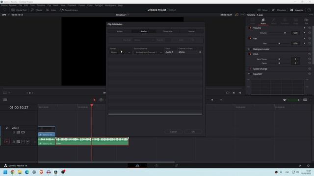The image size is (314, 176).
Task: Add keyframe for Volume section
Action: [305, 28]
